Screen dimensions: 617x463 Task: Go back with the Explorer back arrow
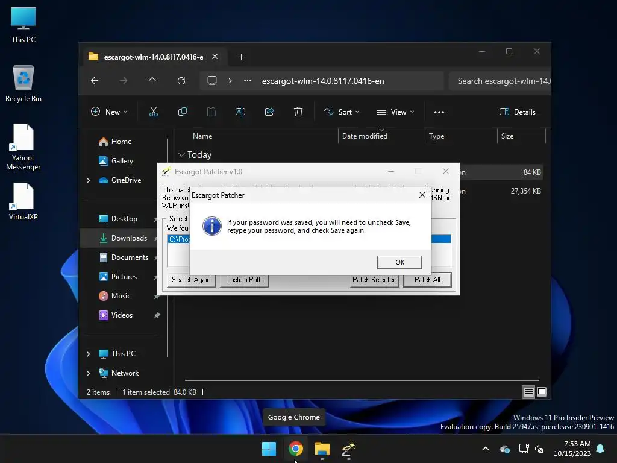pos(95,81)
